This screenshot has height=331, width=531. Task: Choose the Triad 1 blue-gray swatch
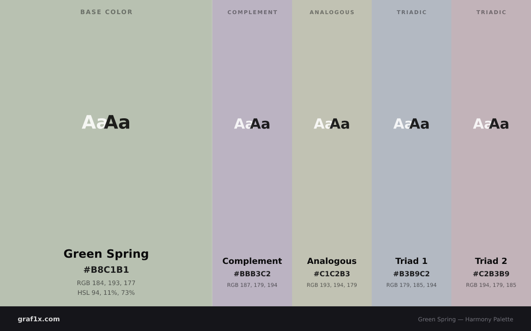[x=412, y=153]
